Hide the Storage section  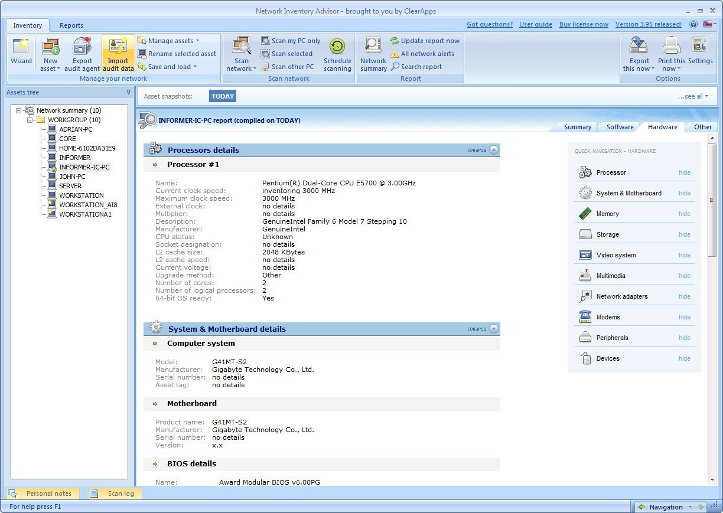tap(684, 234)
